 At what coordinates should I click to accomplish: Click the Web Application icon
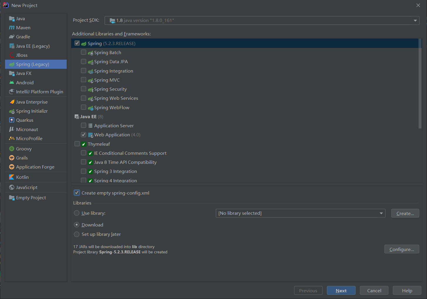tap(91, 135)
